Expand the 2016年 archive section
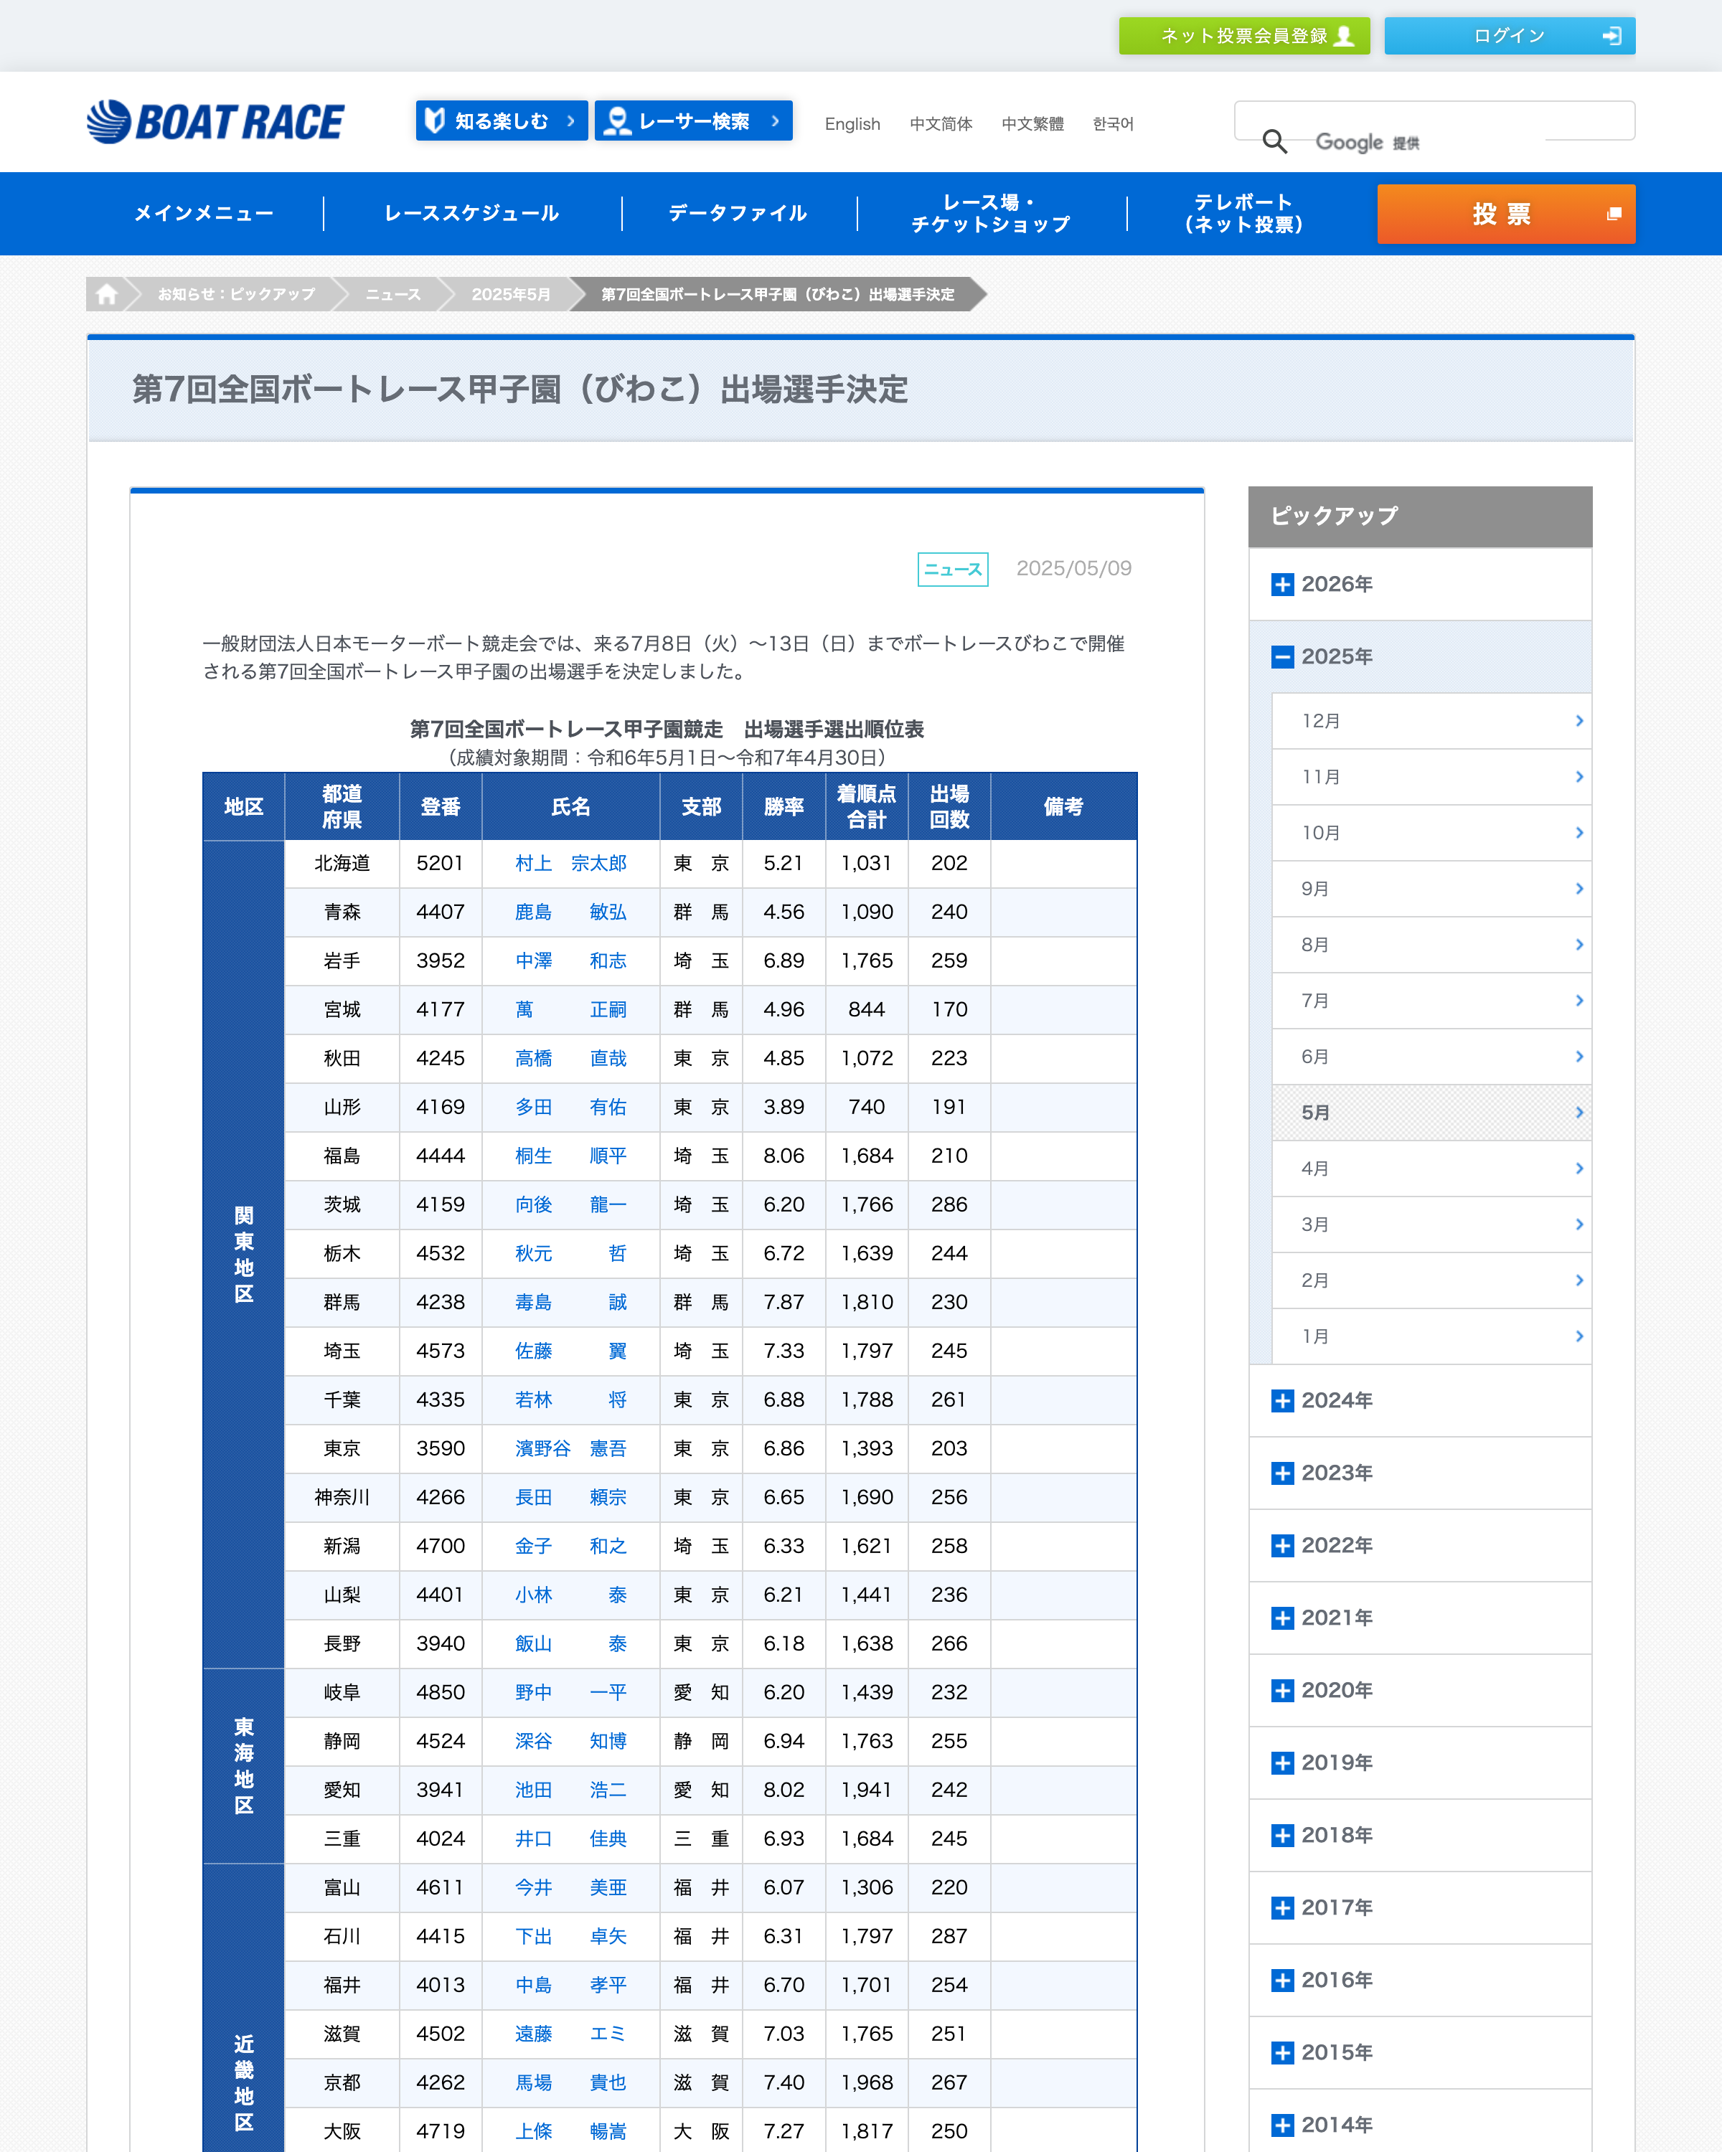 (x=1419, y=1981)
